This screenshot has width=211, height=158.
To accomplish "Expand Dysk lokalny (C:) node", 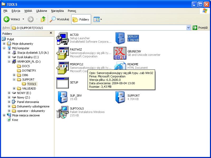I will 9,57.
